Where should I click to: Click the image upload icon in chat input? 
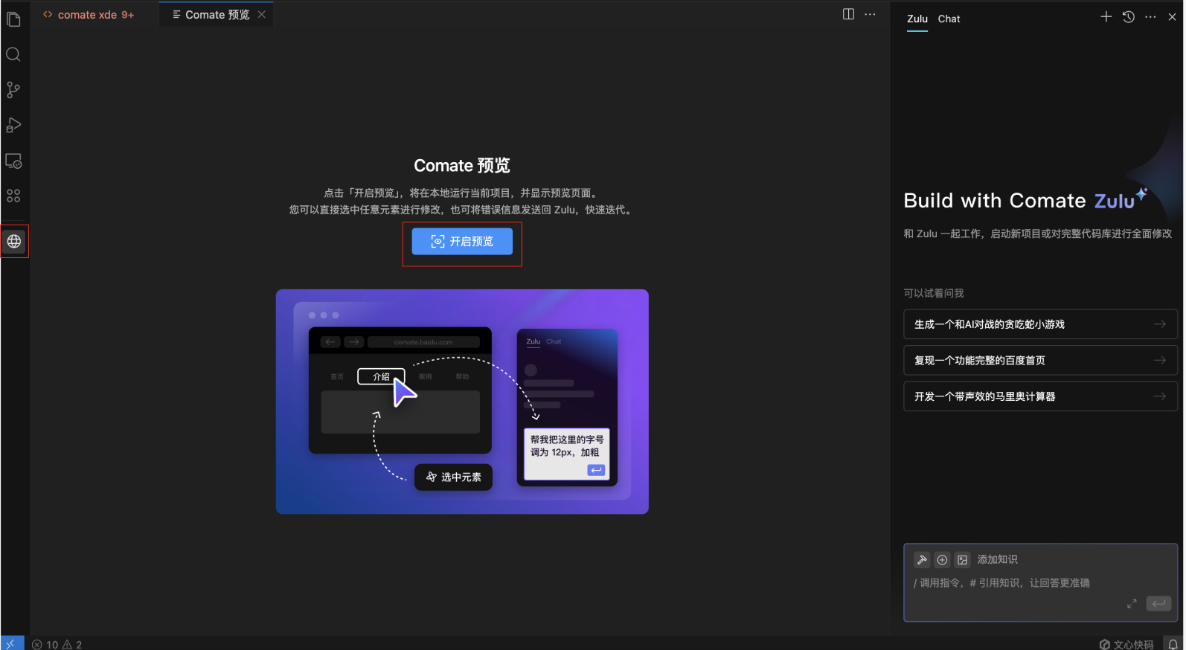coord(963,560)
